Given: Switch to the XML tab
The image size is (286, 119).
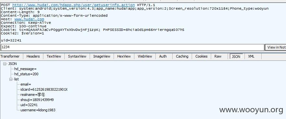Looking at the screenshot, I should [251, 56].
